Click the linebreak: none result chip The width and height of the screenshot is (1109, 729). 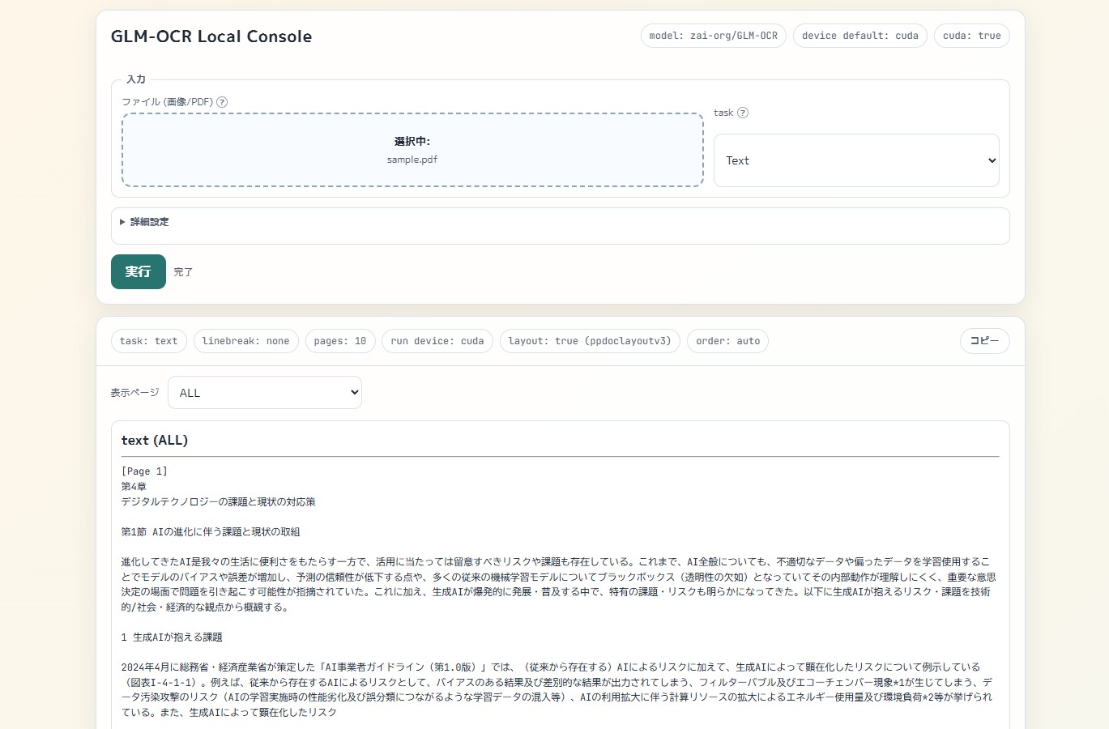pyautogui.click(x=246, y=340)
